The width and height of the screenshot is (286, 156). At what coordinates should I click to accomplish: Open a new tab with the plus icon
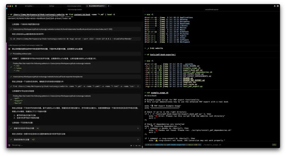108,6
